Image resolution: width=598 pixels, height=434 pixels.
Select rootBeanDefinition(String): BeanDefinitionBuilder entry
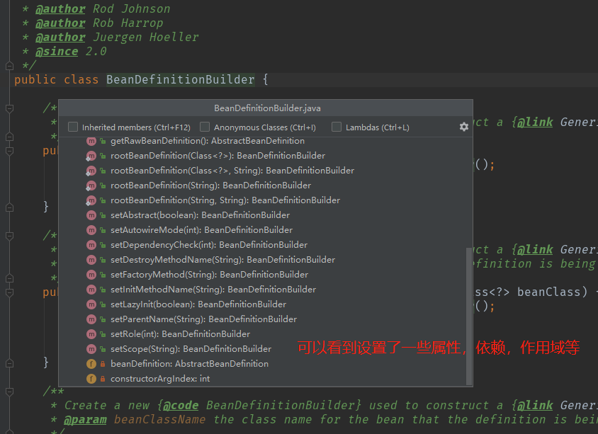(x=210, y=185)
